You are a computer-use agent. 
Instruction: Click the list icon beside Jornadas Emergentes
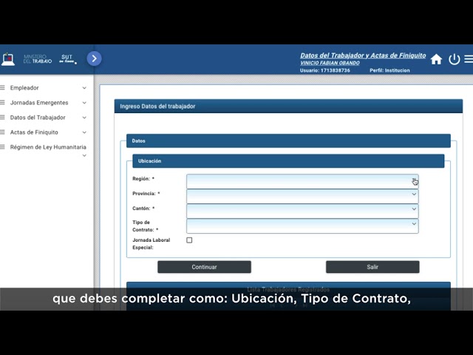click(3, 103)
